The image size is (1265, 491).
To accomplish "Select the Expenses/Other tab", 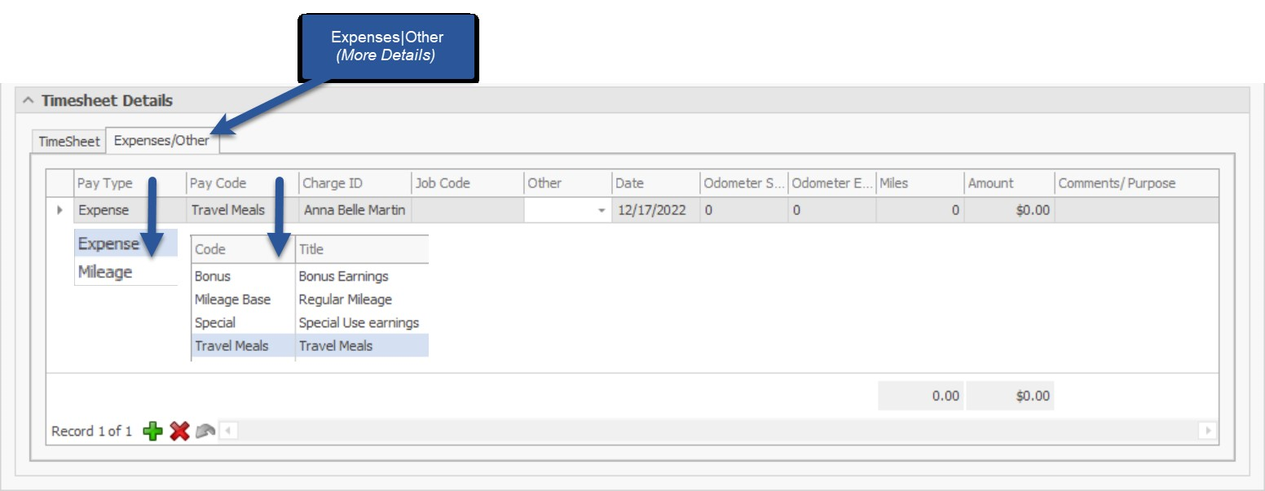I will pos(161,141).
